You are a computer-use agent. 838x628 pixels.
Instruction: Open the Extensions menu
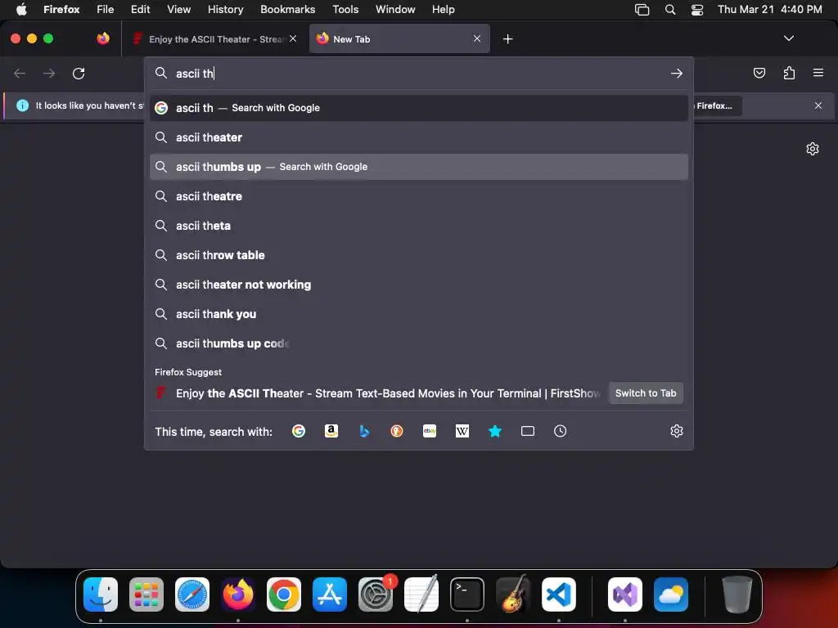pos(789,73)
